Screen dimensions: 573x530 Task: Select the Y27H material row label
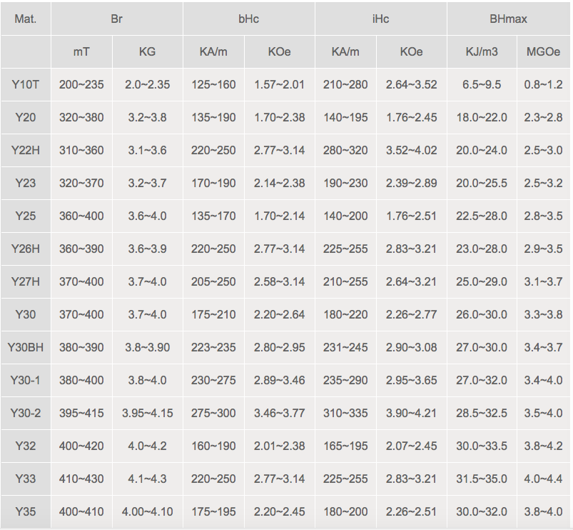(25, 282)
